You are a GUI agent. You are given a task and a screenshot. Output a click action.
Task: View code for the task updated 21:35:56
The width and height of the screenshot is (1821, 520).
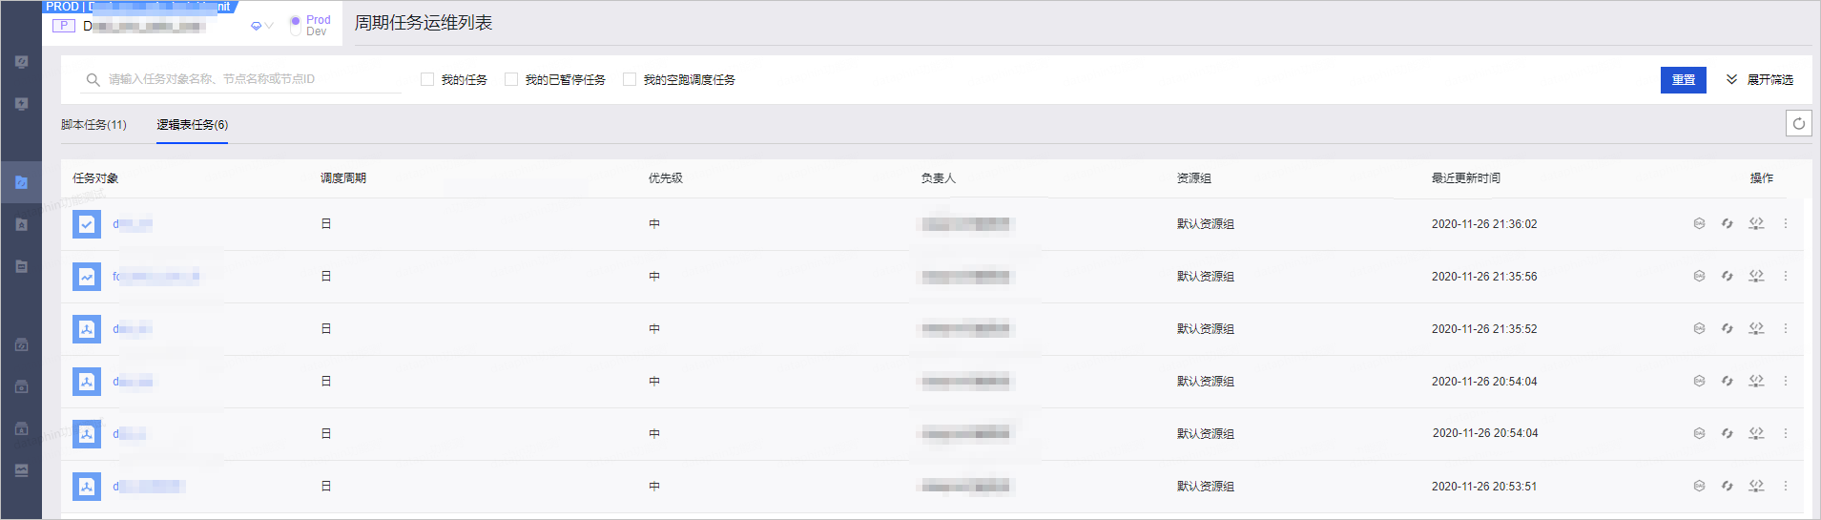(x=1756, y=276)
